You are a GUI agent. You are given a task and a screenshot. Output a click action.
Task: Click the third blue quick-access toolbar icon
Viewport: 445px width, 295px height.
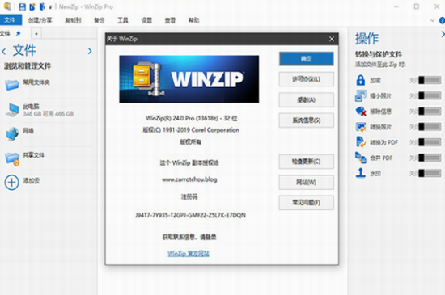[x=42, y=6]
